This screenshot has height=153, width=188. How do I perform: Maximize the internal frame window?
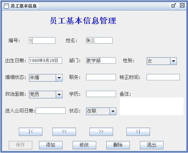(x=174, y=6)
